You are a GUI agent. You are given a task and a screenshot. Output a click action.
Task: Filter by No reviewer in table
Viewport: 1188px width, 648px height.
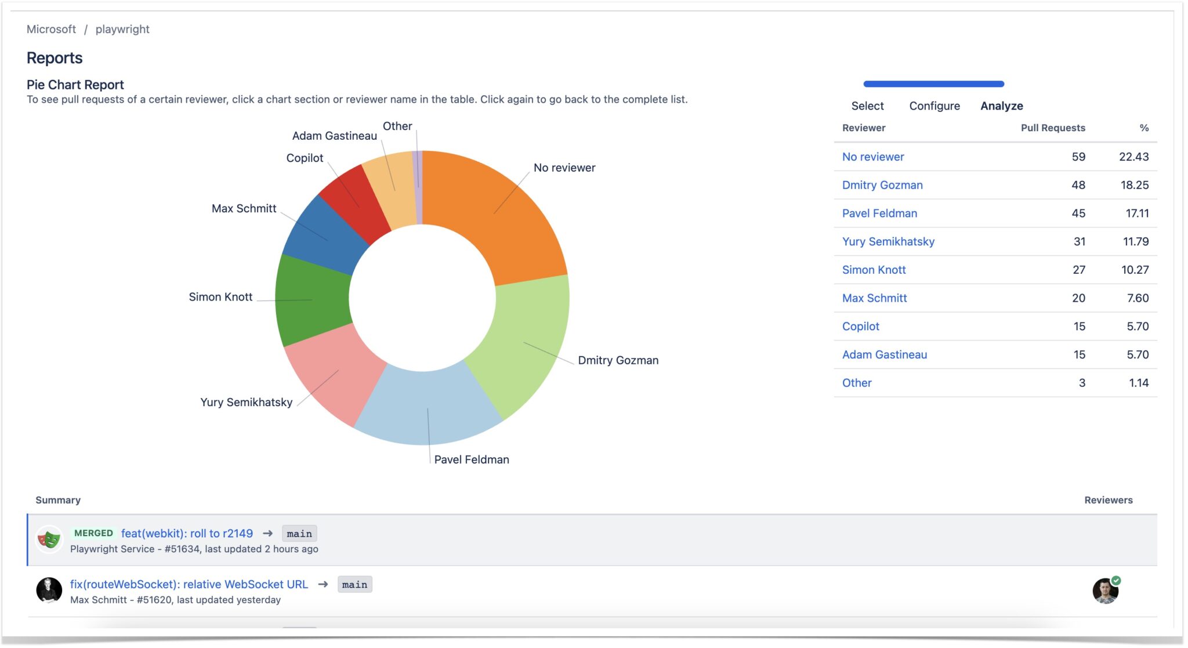(872, 157)
